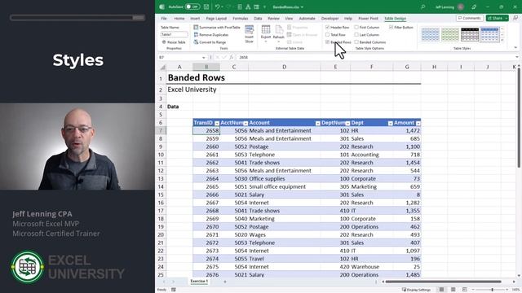The width and height of the screenshot is (522, 293).
Task: Click the Select All triangle corner
Action: click(x=163, y=67)
